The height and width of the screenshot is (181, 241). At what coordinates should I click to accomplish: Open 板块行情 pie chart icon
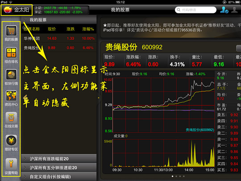(11, 75)
